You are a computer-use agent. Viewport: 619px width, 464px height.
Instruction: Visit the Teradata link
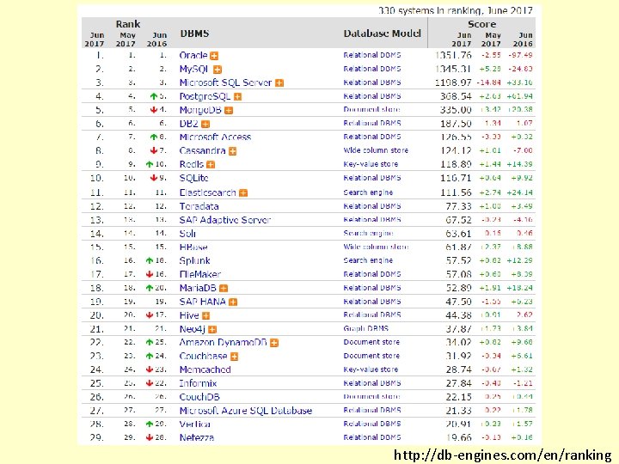pos(199,206)
